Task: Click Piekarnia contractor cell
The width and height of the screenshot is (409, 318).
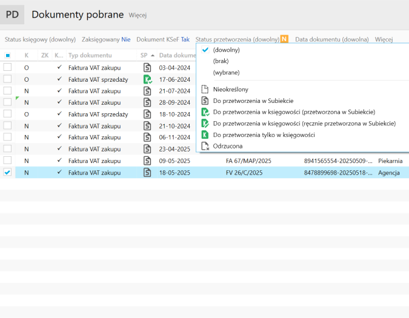Action: click(390, 161)
